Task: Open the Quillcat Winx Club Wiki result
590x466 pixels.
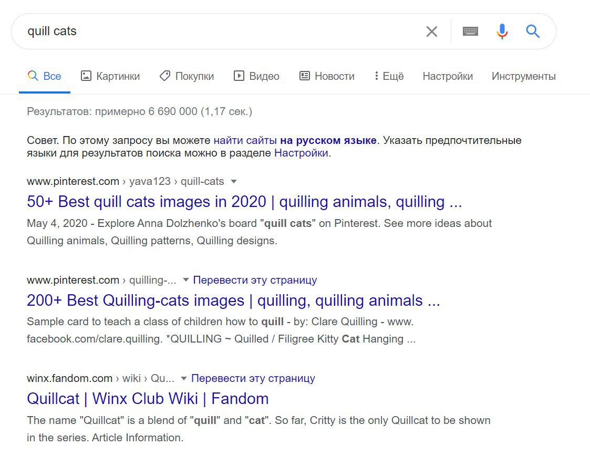Action: coord(148,399)
